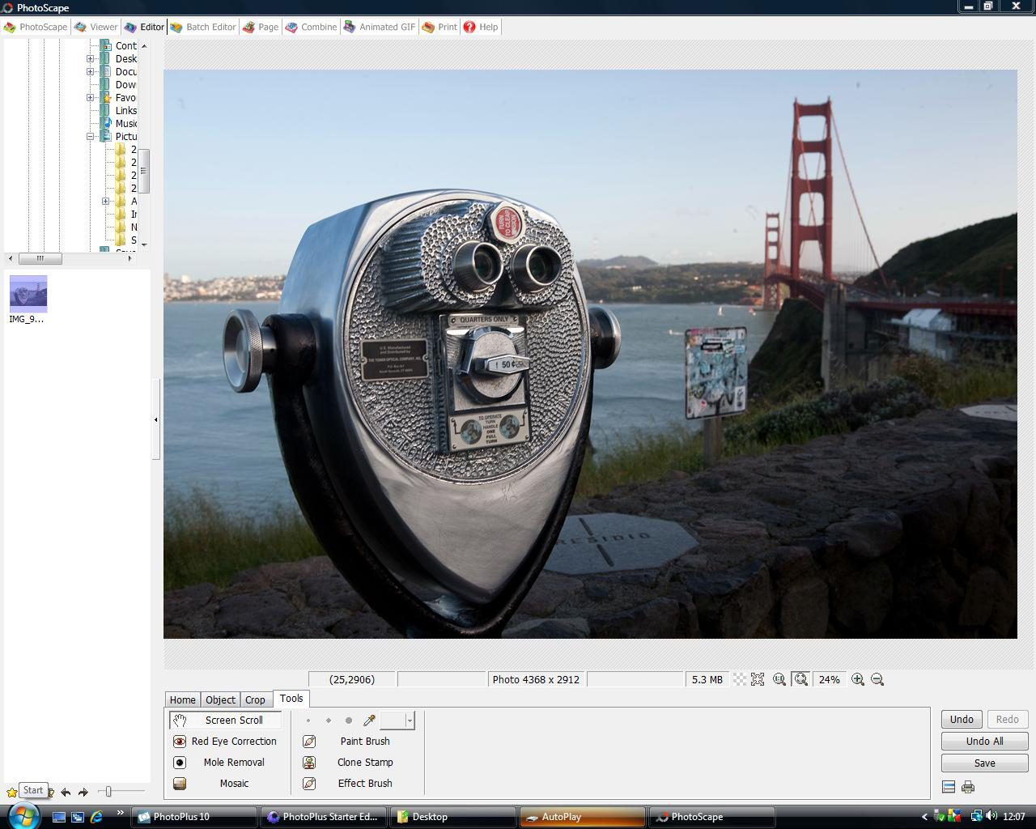Expand the Documents folder tree node
This screenshot has height=829, width=1036.
point(91,71)
